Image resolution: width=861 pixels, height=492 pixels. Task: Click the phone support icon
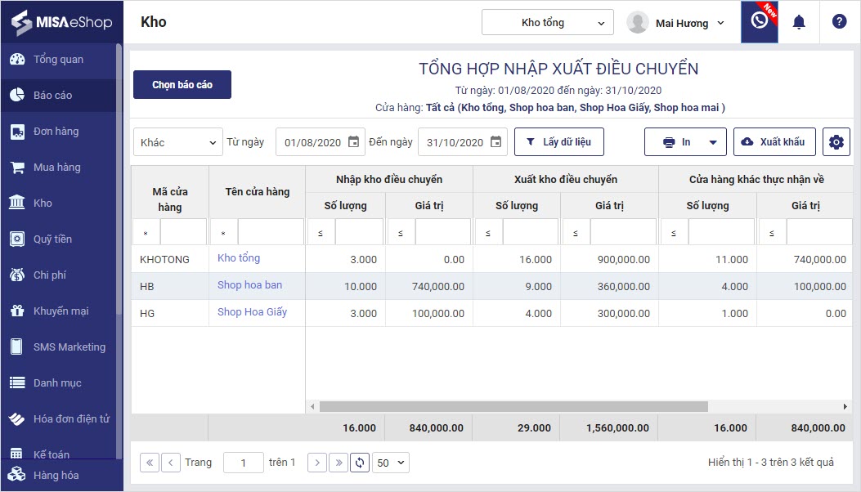coord(759,22)
